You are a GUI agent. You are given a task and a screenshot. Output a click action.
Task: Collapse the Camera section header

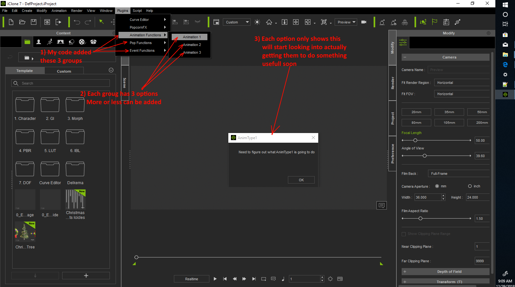[445, 57]
